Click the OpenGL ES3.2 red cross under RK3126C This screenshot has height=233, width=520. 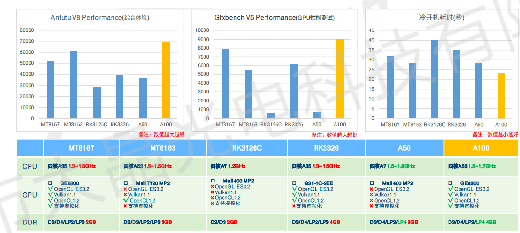(212, 187)
